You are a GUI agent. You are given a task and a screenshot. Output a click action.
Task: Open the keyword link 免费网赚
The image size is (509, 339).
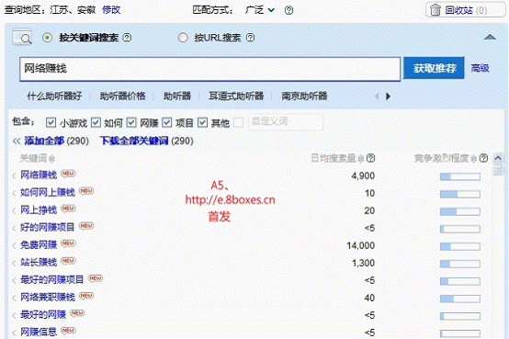click(x=39, y=244)
